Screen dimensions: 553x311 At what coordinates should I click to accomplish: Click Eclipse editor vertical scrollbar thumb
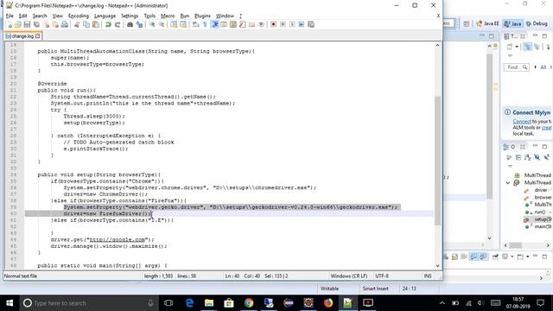coord(490,127)
